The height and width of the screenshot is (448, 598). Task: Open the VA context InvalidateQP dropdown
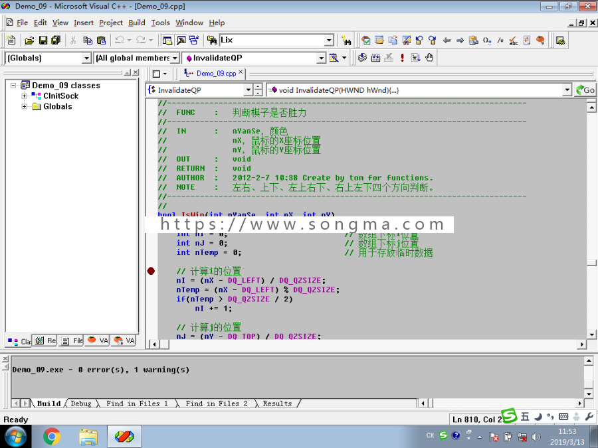pos(249,90)
